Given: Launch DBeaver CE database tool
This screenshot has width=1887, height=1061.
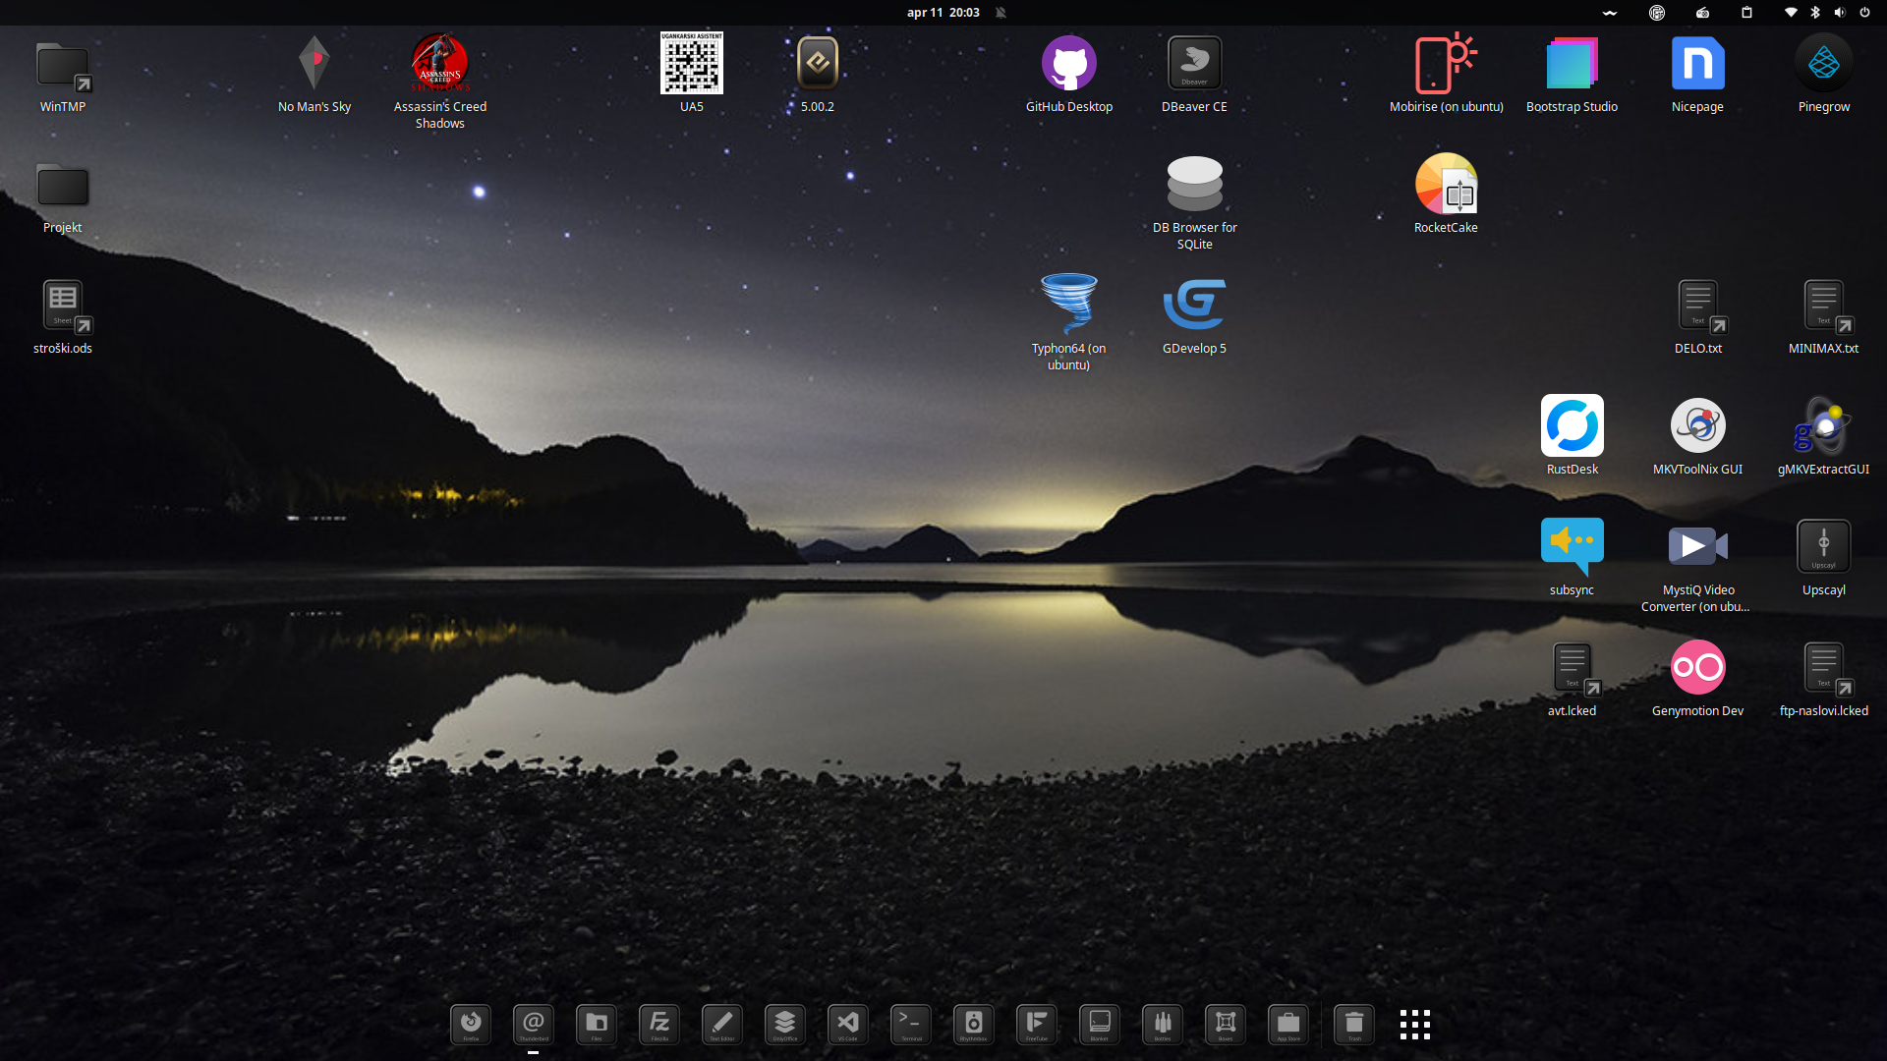Looking at the screenshot, I should (x=1194, y=65).
